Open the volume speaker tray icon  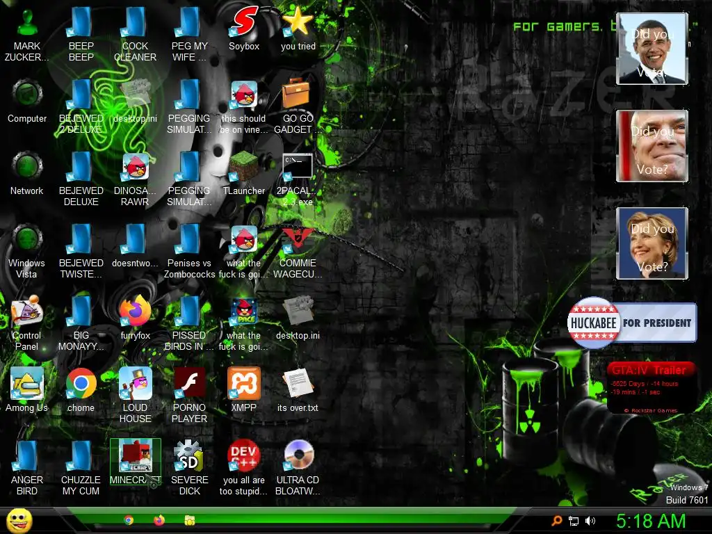tap(590, 521)
